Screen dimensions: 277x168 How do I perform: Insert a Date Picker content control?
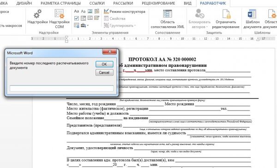point(97,18)
